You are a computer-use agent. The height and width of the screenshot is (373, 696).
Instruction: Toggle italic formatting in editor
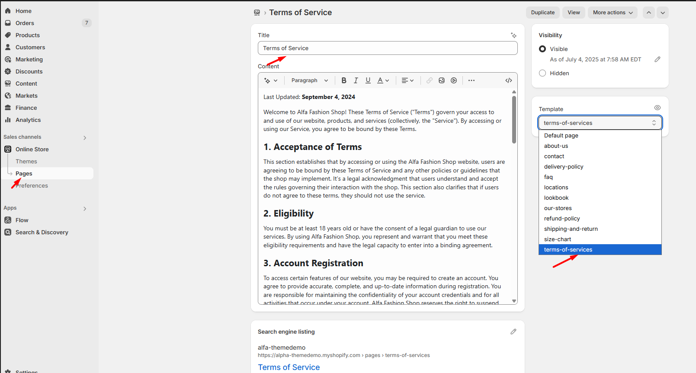pyautogui.click(x=356, y=80)
